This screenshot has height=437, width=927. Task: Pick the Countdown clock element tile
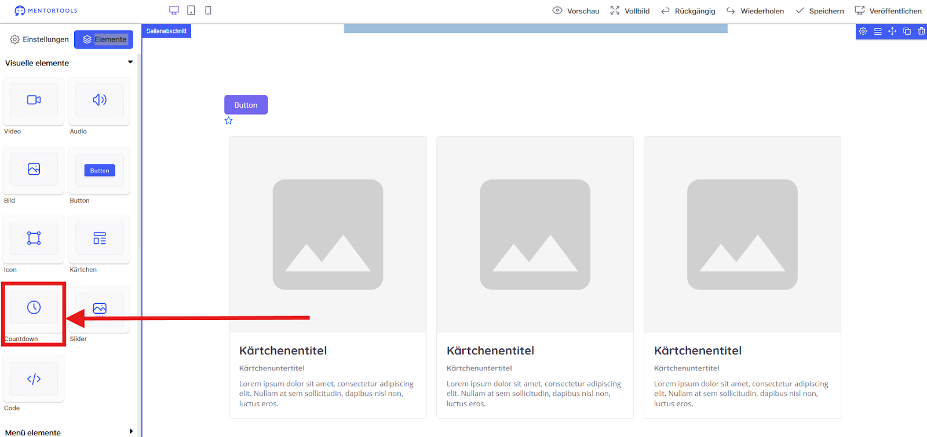coord(34,308)
